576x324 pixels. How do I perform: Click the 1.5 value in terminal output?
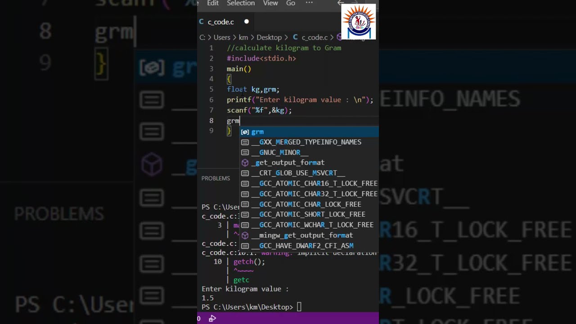click(x=207, y=298)
